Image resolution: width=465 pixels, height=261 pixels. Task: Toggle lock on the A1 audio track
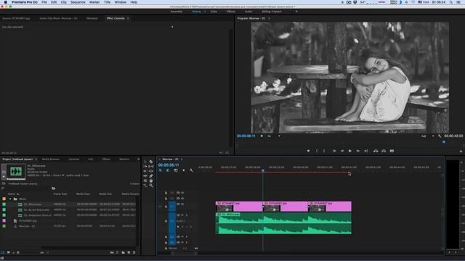[166, 221]
